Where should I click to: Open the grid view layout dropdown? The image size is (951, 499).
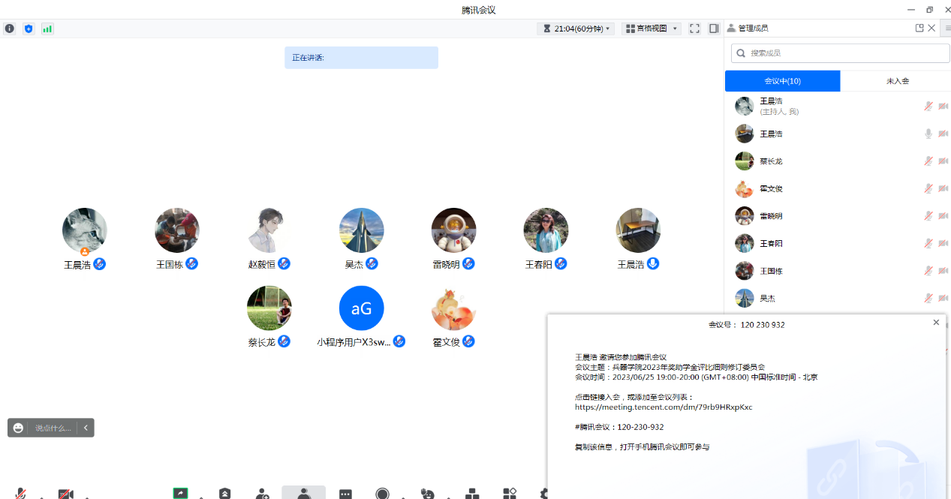point(651,29)
